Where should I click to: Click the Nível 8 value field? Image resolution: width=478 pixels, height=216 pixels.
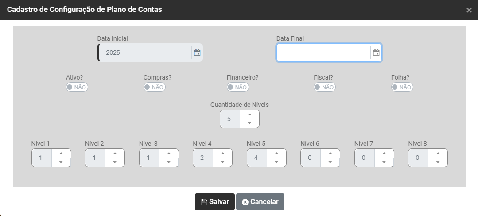417,158
